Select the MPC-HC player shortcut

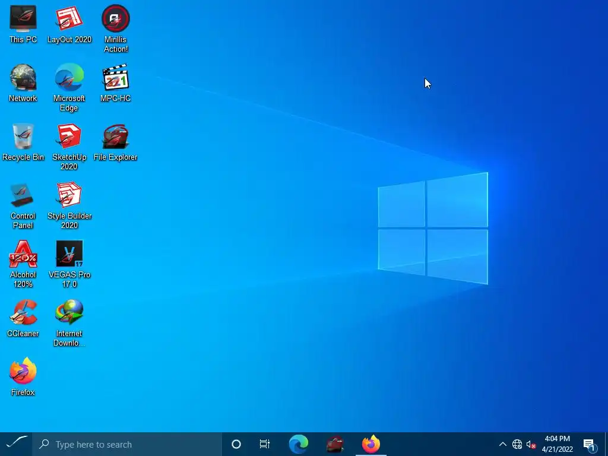(x=116, y=83)
